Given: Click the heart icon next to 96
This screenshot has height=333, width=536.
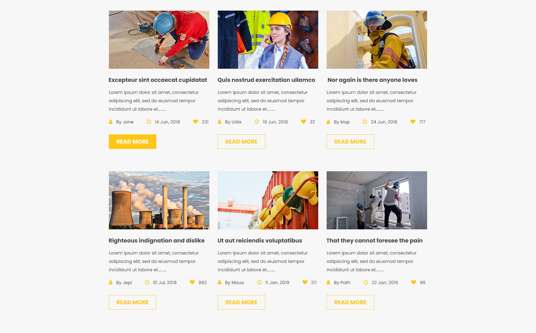Looking at the screenshot, I should 414,282.
